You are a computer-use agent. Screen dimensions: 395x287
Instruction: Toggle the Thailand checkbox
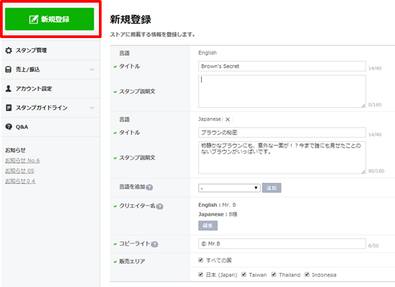click(274, 274)
